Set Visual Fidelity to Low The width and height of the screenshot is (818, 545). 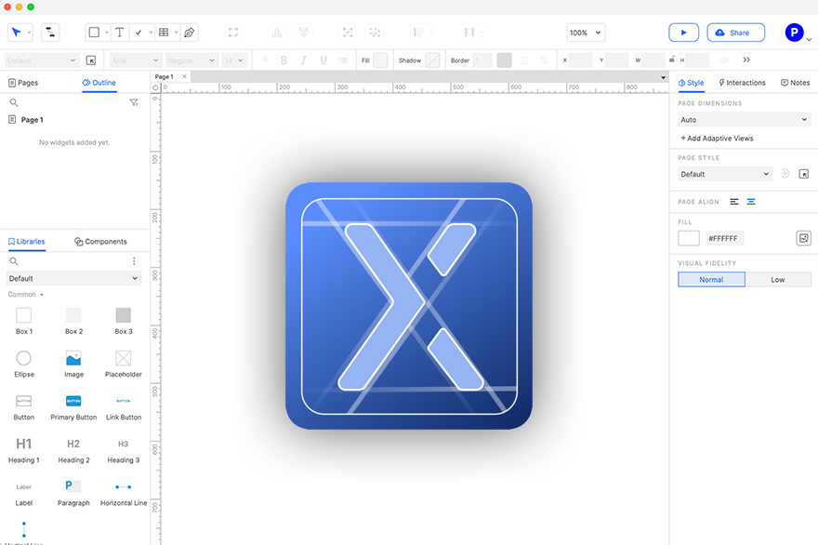pyautogui.click(x=779, y=278)
